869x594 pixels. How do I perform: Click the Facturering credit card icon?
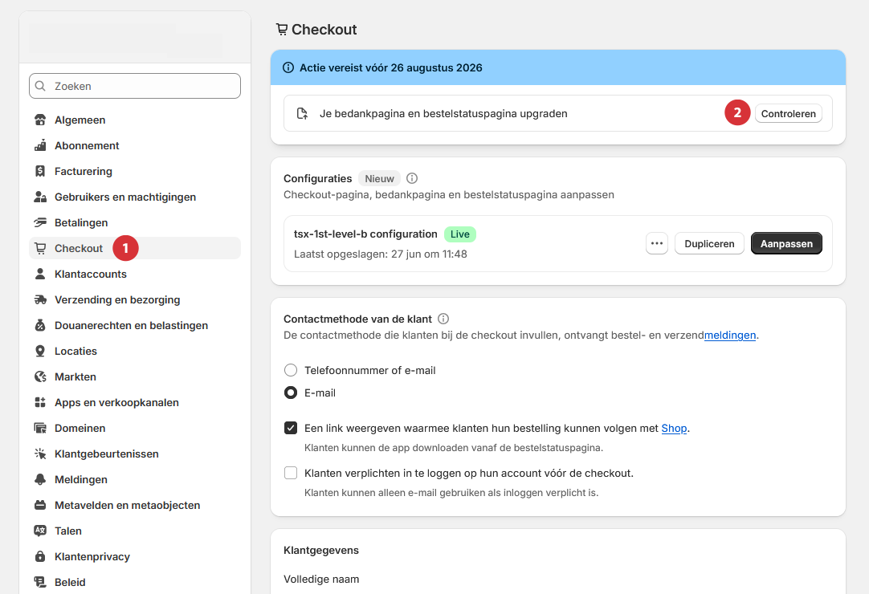39,171
